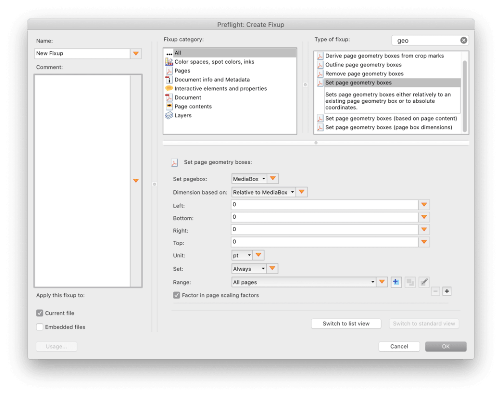502x396 pixels.
Task: Click the icon of selected Set page geometry boxes
Action: click(x=320, y=83)
